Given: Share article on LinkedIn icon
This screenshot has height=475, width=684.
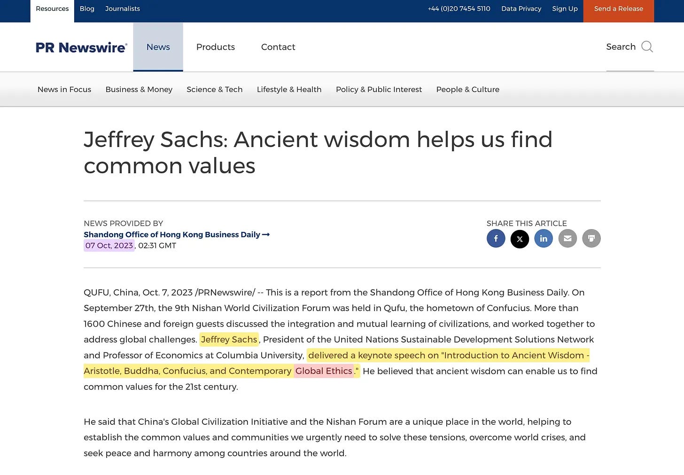Looking at the screenshot, I should pyautogui.click(x=544, y=238).
